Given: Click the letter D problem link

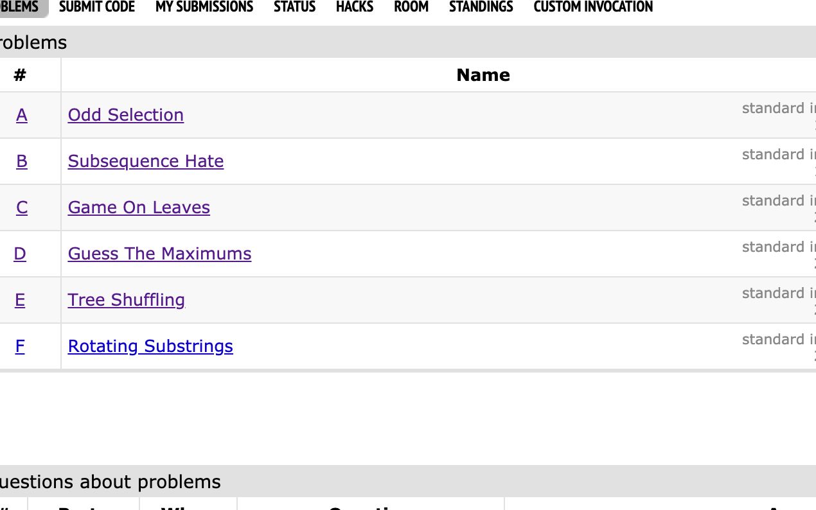Looking at the screenshot, I should (x=20, y=254).
